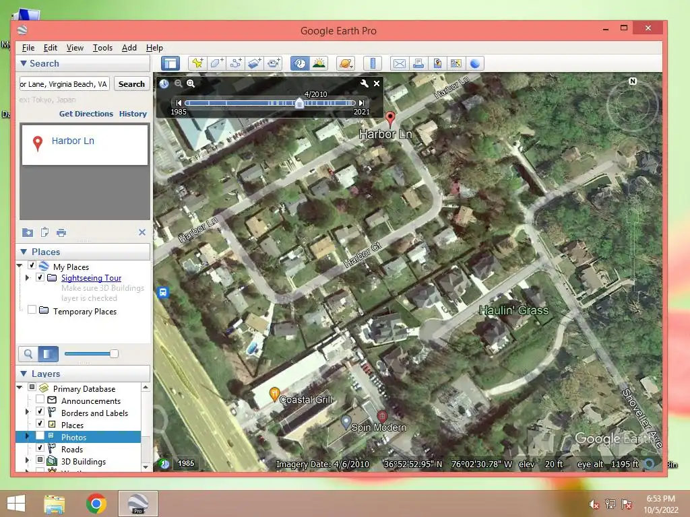690x517 pixels.
Task: Copy search results to My Places
Action: 27,232
